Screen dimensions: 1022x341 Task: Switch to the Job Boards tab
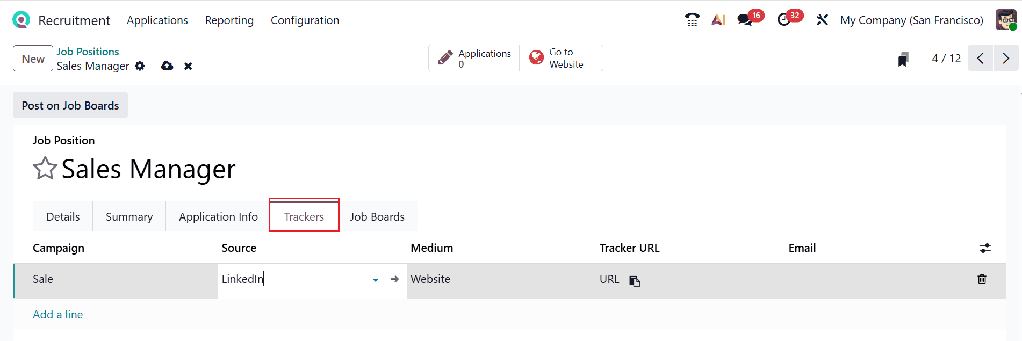377,216
